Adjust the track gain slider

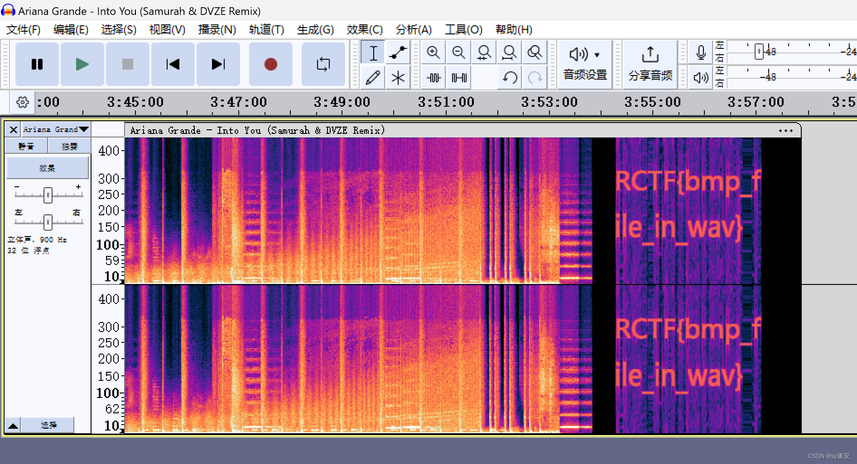(x=48, y=194)
